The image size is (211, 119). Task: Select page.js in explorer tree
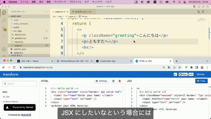coord(29,46)
